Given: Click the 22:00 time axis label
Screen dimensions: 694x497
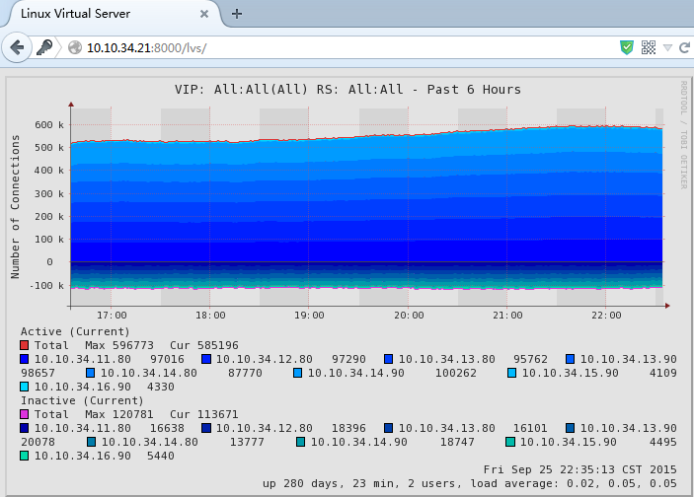Looking at the screenshot, I should (606, 316).
